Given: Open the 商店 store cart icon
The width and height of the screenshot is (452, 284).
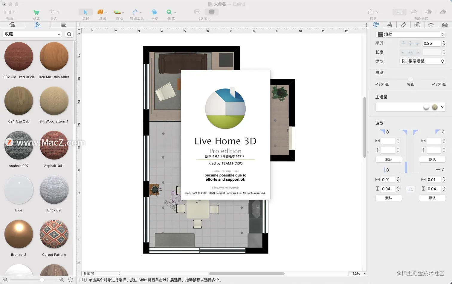Looking at the screenshot, I should pyautogui.click(x=36, y=12).
